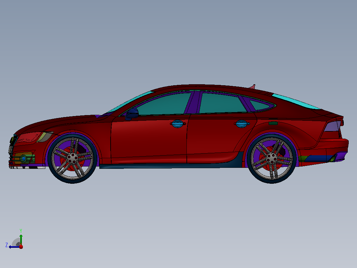
Task: Select the roof antenna fin
Action: tap(252, 87)
